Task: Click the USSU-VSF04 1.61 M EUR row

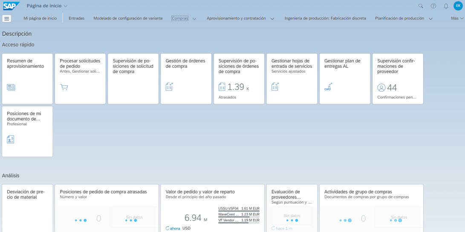Action: tap(239, 209)
